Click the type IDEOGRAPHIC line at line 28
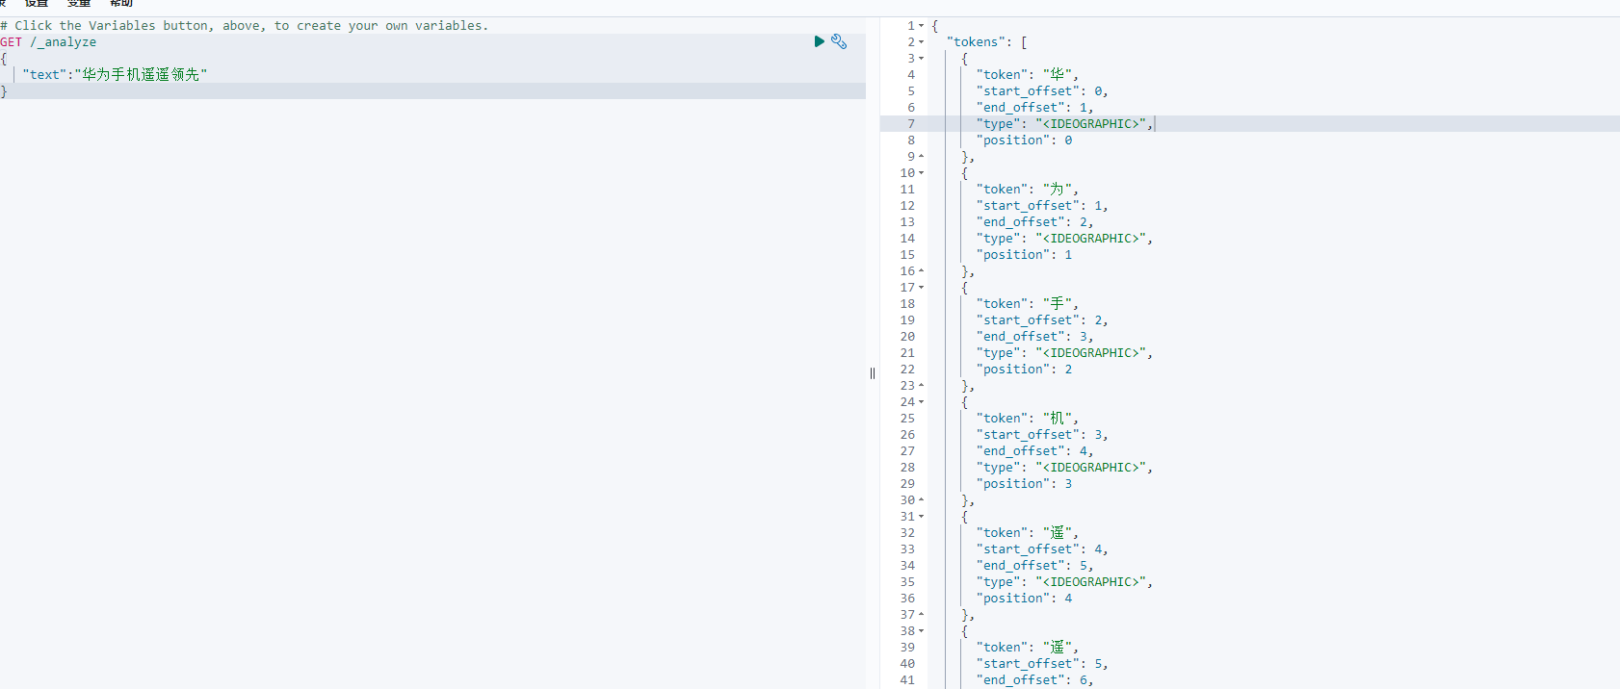 click(1064, 468)
